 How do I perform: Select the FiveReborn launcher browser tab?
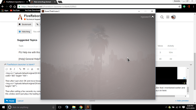pos(16,2)
